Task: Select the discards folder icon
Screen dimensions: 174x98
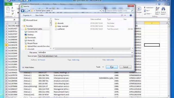Action: click(56, 23)
